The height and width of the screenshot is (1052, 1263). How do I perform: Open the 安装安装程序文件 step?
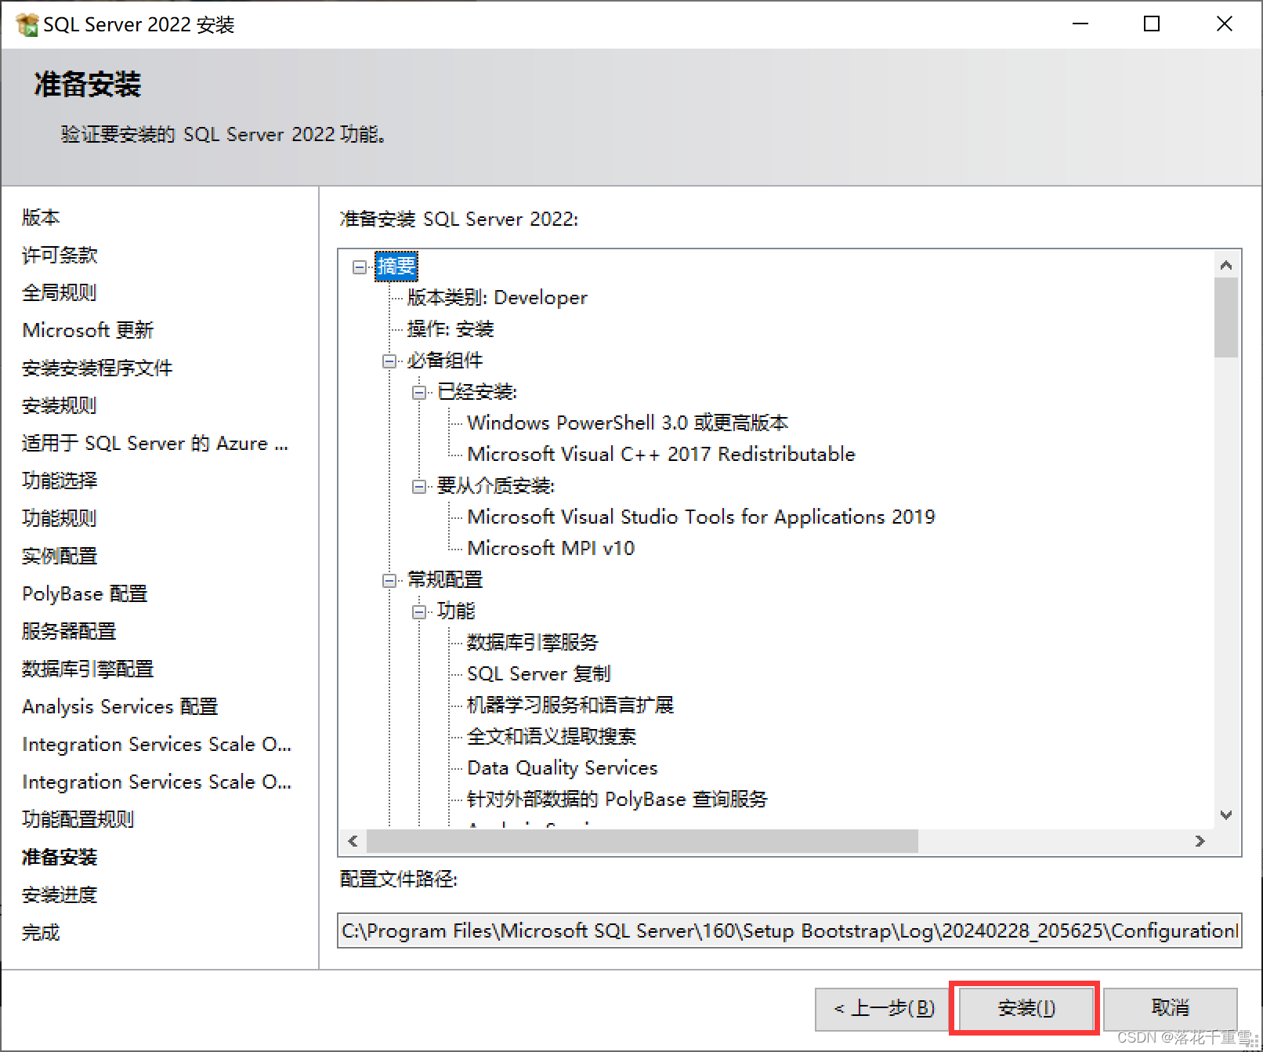tap(97, 368)
